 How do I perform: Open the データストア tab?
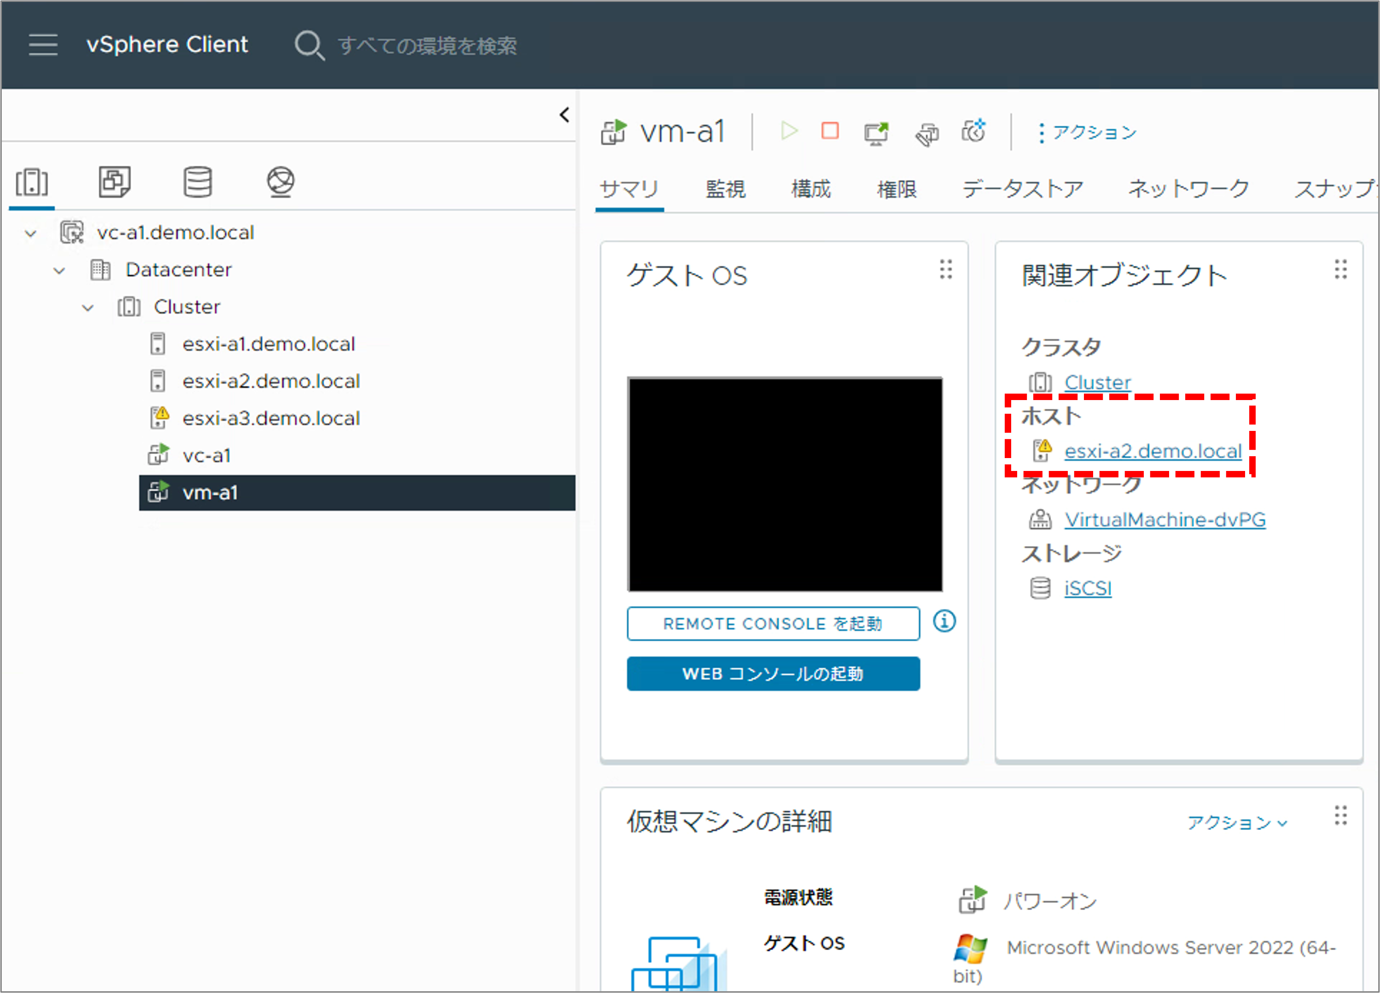(x=1022, y=189)
